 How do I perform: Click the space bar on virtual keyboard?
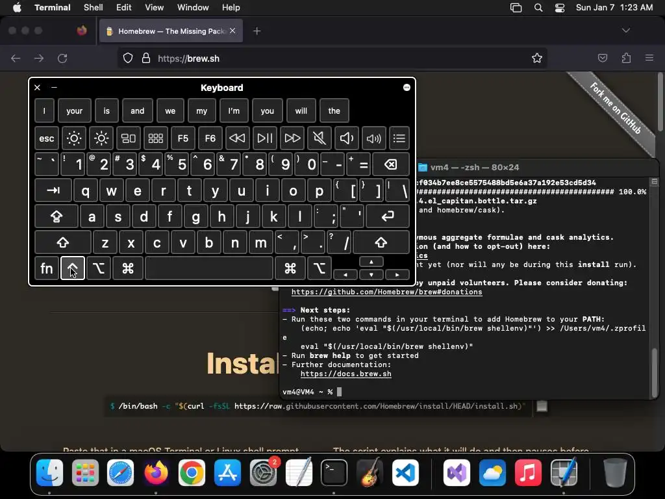(209, 268)
